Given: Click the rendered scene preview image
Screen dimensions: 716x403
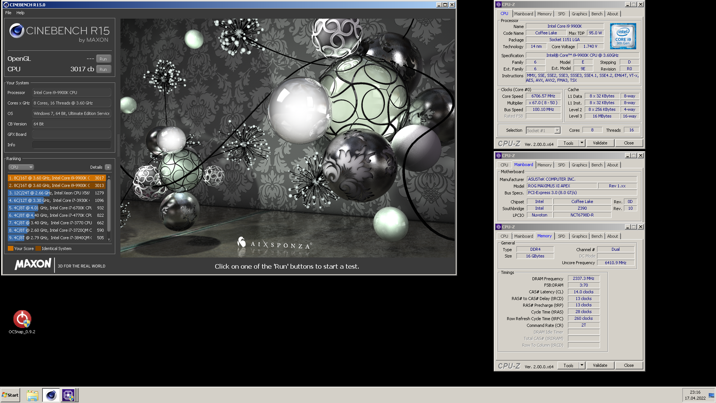Looking at the screenshot, I should click(288, 138).
